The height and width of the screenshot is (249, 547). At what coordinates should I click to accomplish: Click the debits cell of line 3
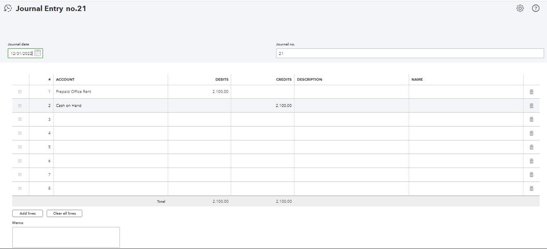pyautogui.click(x=199, y=119)
